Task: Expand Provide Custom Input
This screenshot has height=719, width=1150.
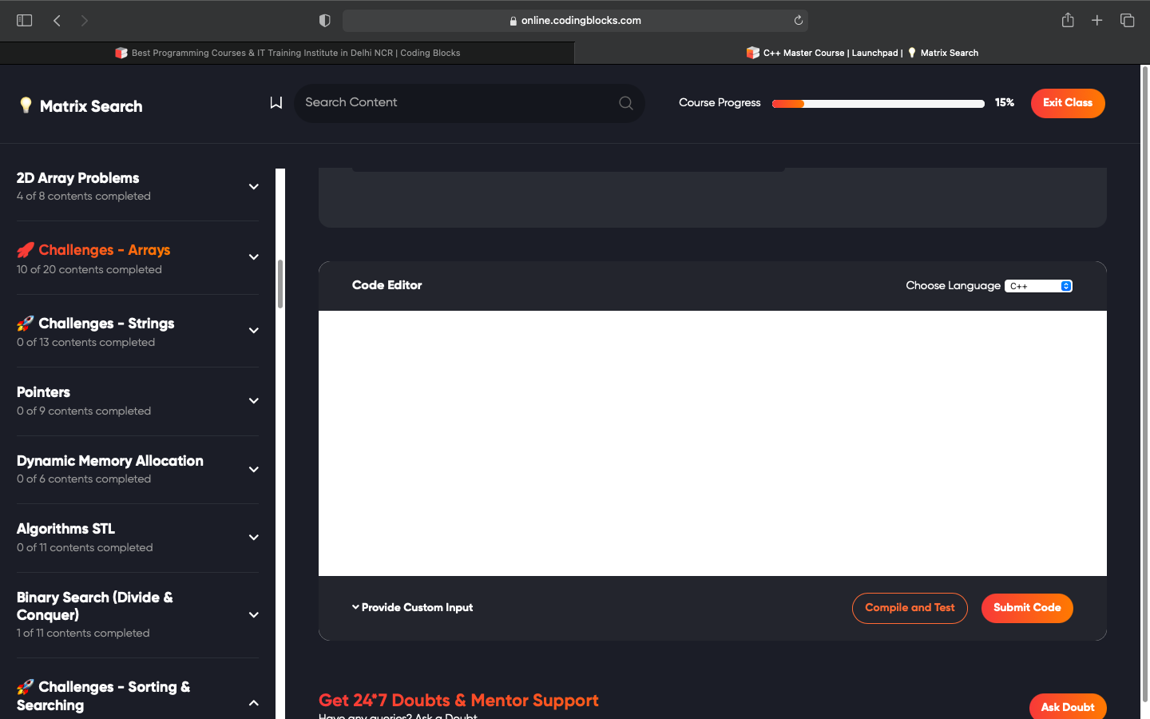Action: coord(412,608)
